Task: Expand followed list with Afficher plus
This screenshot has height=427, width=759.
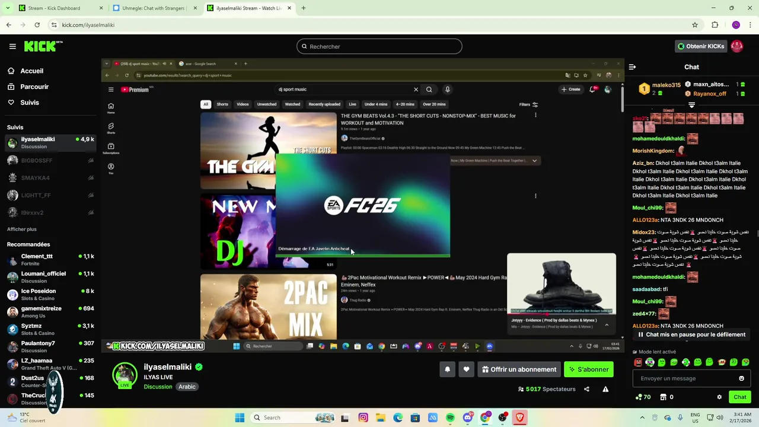Action: tap(22, 229)
